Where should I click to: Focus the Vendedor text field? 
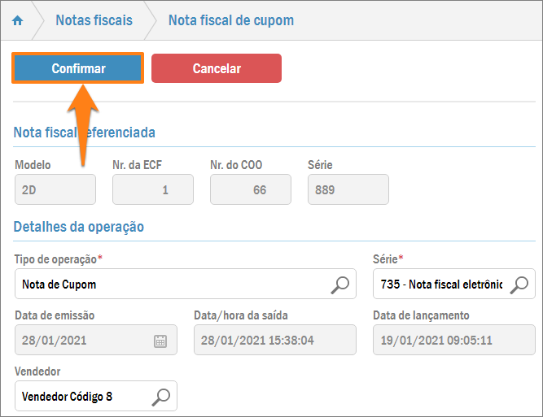tap(81, 397)
